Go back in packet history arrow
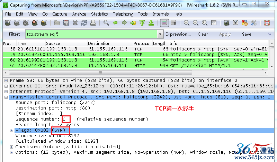 click(x=115, y=23)
